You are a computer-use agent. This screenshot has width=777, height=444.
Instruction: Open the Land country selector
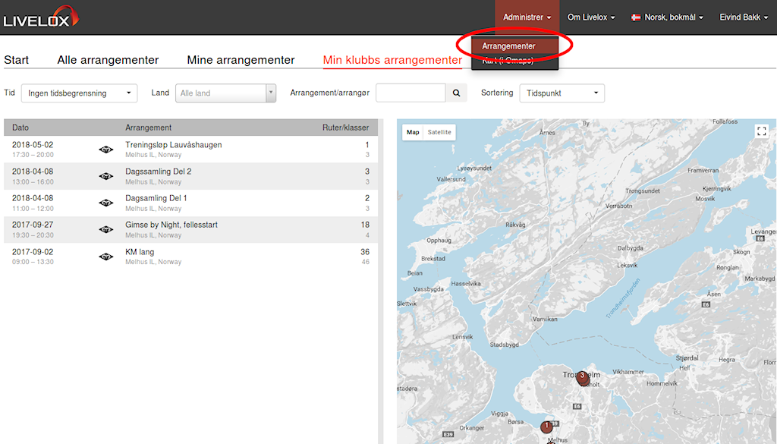pyautogui.click(x=225, y=93)
